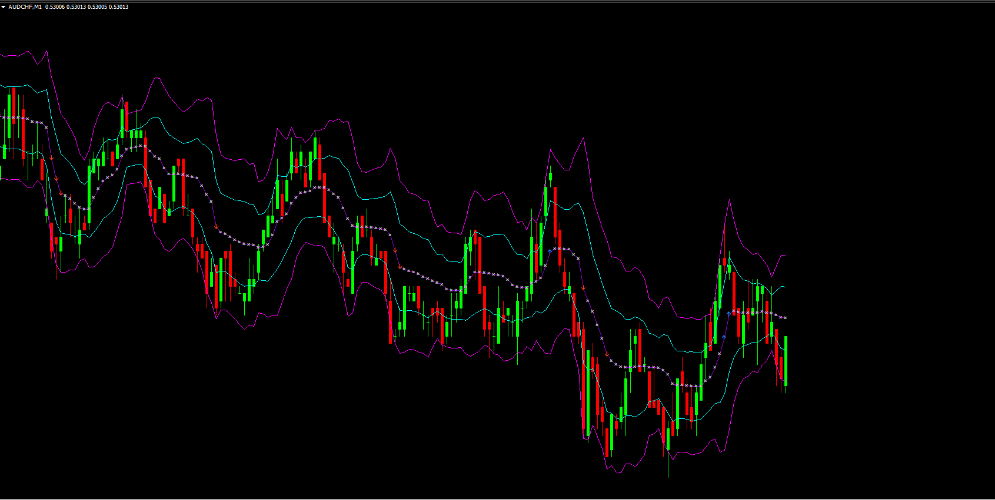Viewport: 995px width, 500px height.
Task: Click the OHLC price values in the header
Action: point(86,7)
